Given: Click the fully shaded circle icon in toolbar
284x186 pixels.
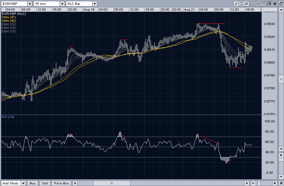Looking at the screenshot, I should pos(275,4).
